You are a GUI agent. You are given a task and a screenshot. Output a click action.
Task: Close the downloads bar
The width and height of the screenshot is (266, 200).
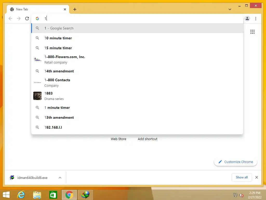point(257,177)
